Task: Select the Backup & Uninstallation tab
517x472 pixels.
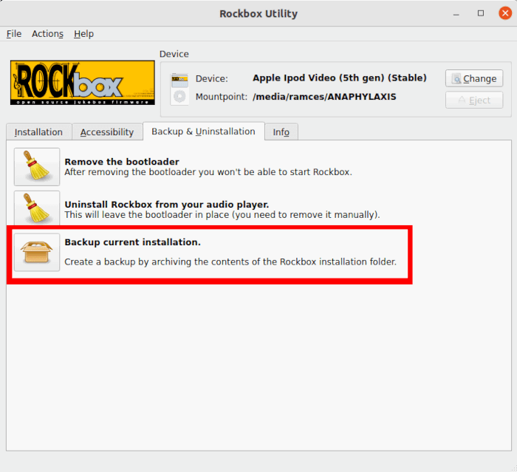Action: point(203,131)
